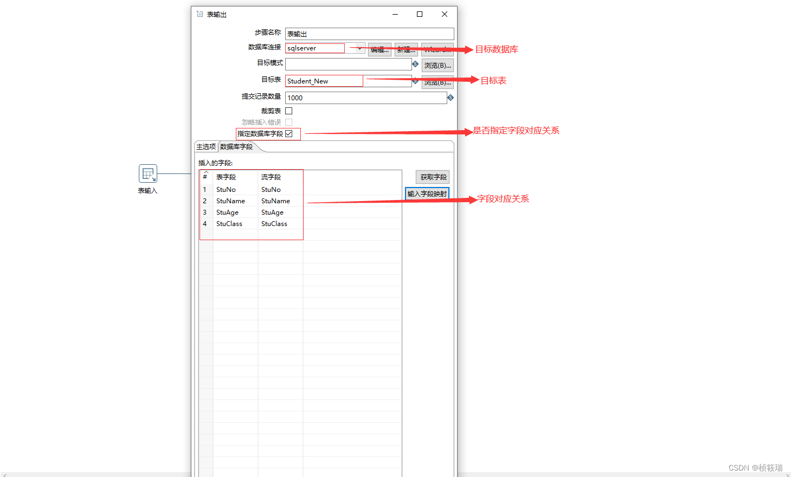Image resolution: width=791 pixels, height=477 pixels.
Task: Select StuName in the 表字段 column
Action: pos(230,201)
